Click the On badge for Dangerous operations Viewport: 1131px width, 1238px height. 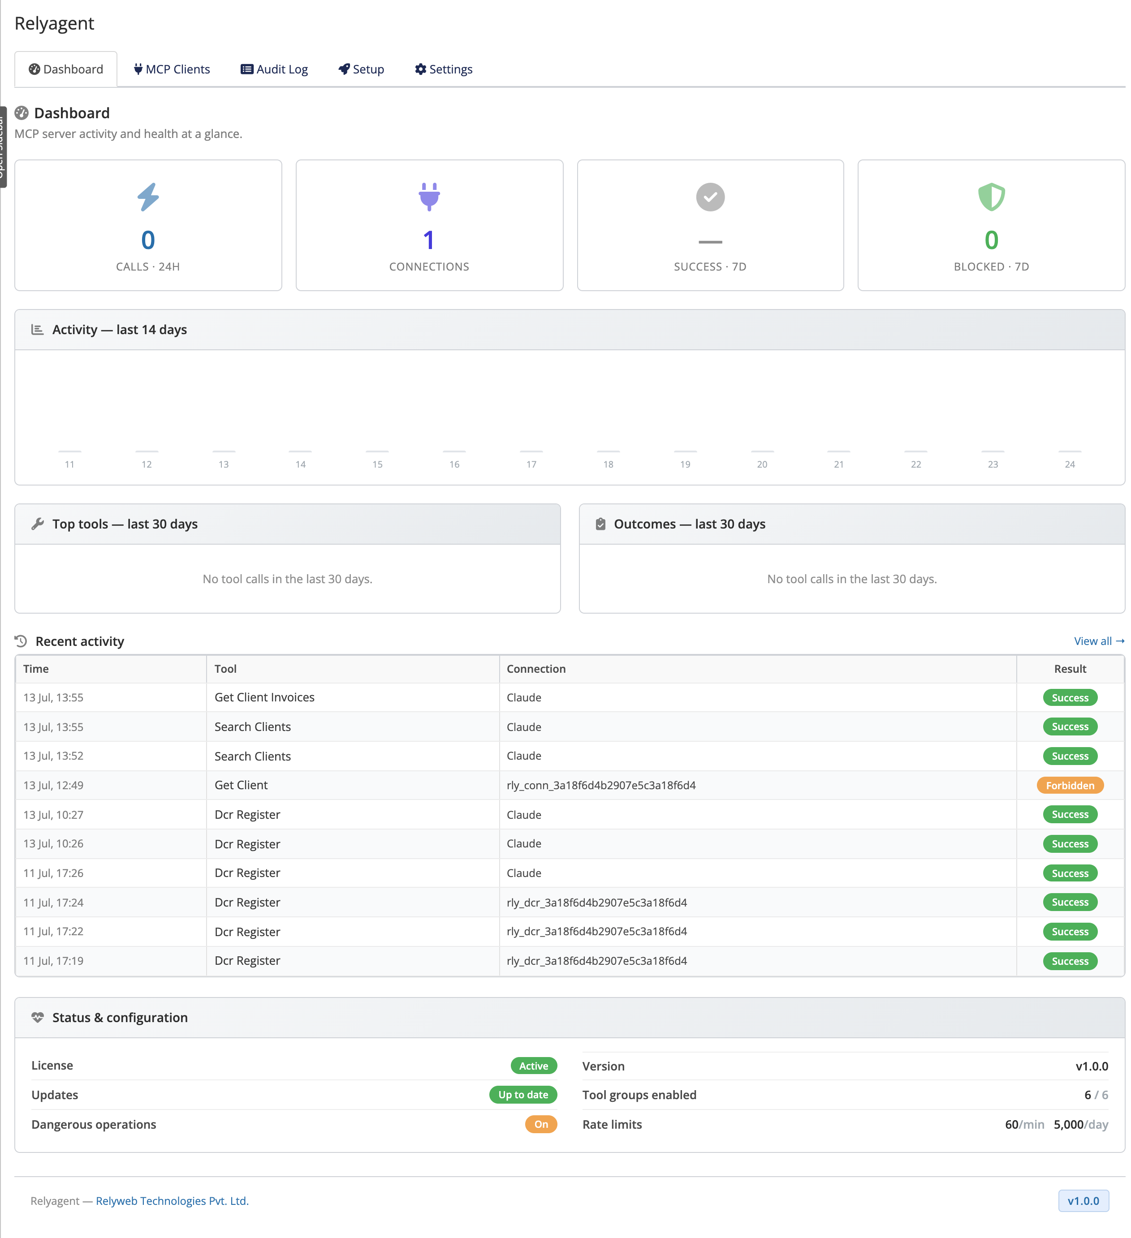540,1124
